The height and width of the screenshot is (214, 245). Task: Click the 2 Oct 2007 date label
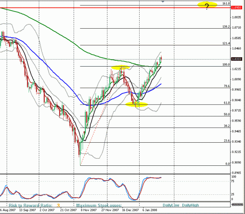click(47, 210)
